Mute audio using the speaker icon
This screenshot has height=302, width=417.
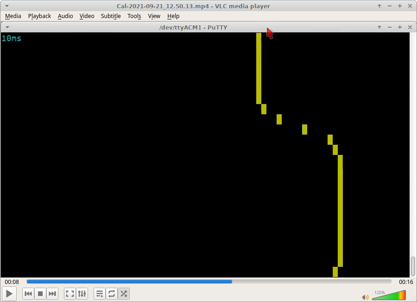(x=366, y=297)
